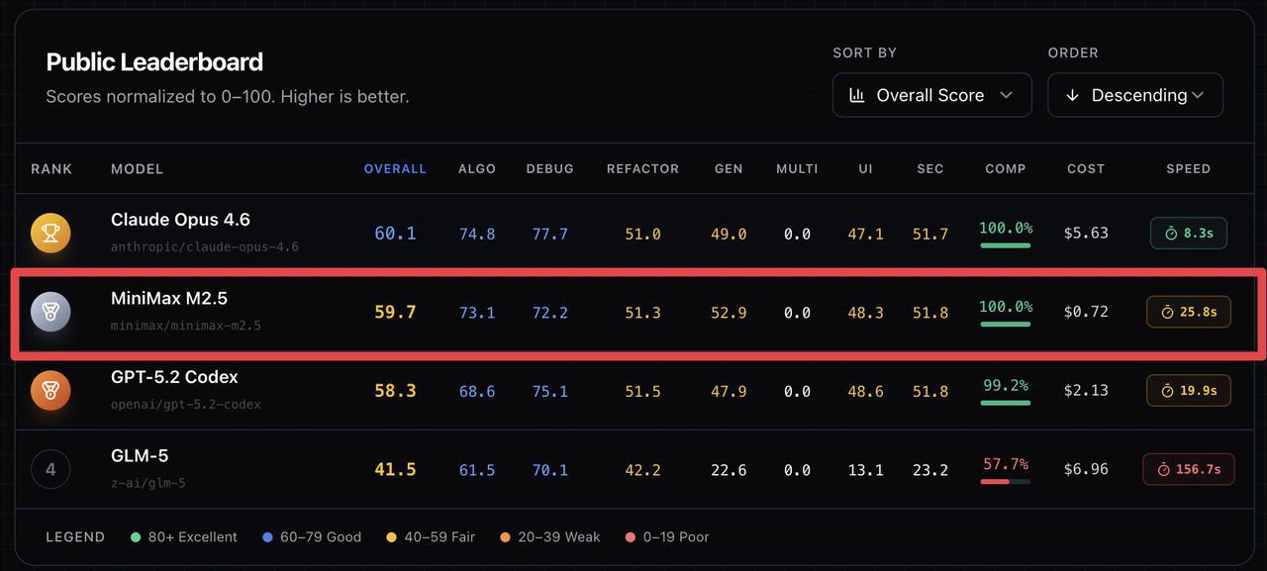Click the 19.9s speed stopwatch badge

tap(1188, 391)
